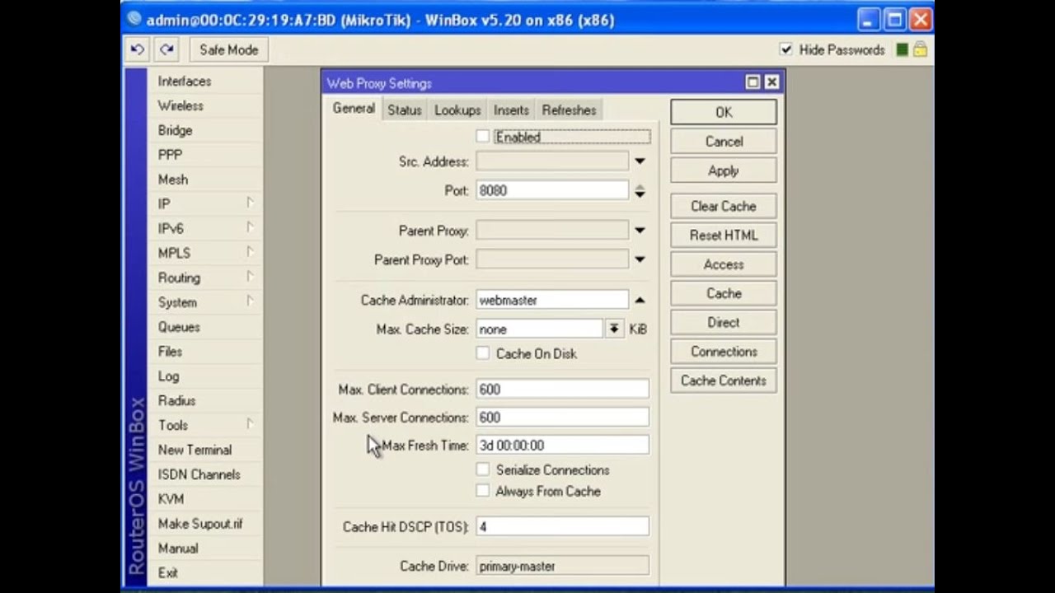The image size is (1055, 593).
Task: Enable the web proxy checkbox
Action: [x=483, y=137]
